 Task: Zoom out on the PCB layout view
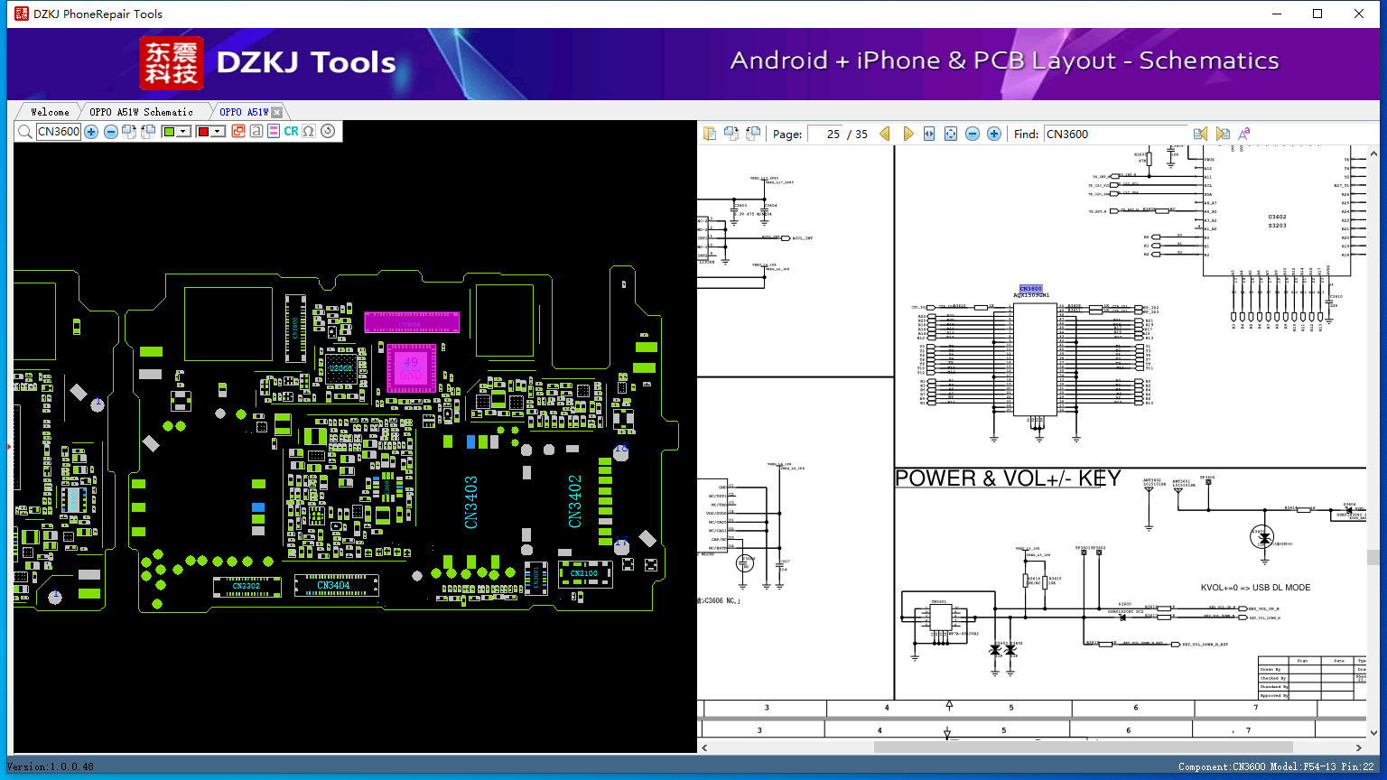[x=111, y=132]
